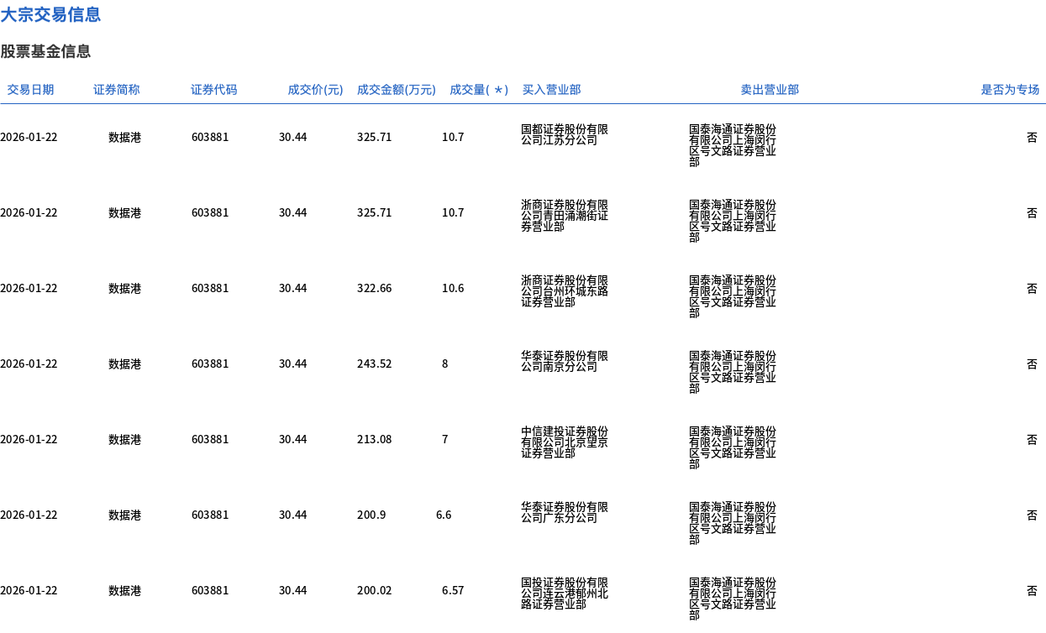The width and height of the screenshot is (1046, 633).
Task: Click the 大宗交易信息 heading
Action: [x=50, y=14]
